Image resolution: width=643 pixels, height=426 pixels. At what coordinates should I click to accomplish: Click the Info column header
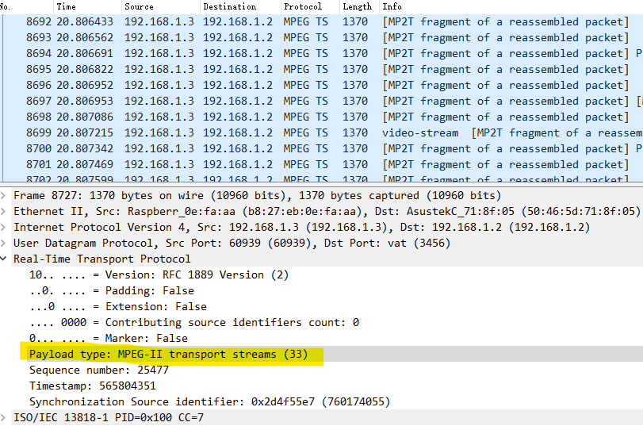click(x=392, y=6)
